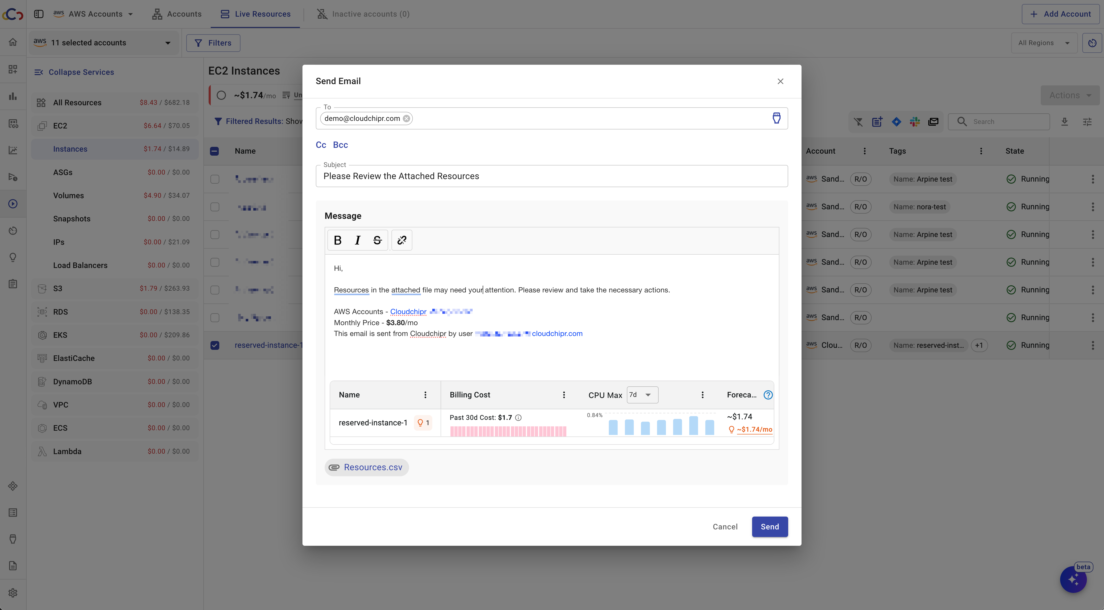1104x610 pixels.
Task: Apply Strikethrough formatting to message text
Action: point(377,240)
